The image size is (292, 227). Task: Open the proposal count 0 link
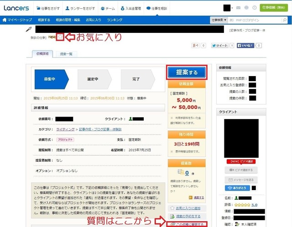click(x=187, y=173)
